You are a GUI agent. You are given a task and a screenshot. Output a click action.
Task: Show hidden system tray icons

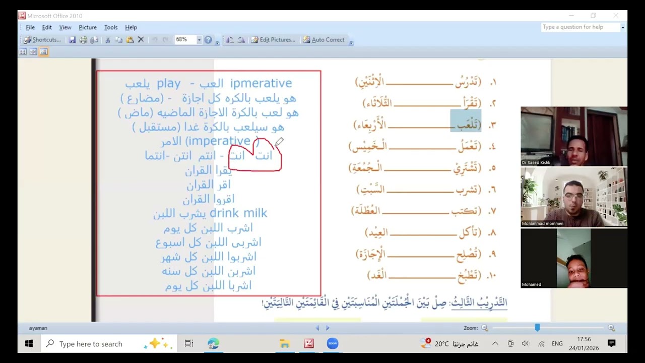click(495, 344)
